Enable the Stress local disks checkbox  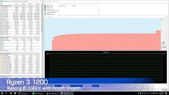coord(47,12)
